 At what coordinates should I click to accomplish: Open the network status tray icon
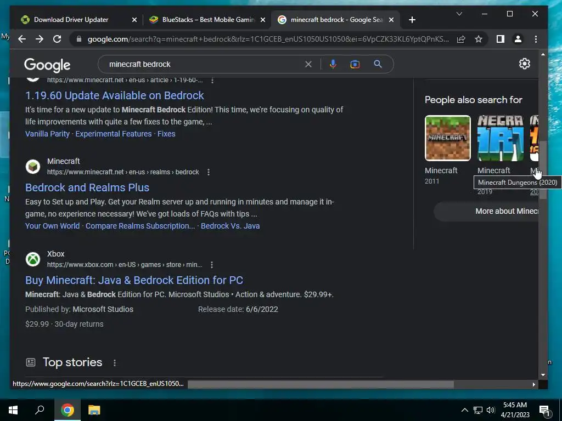(478, 410)
